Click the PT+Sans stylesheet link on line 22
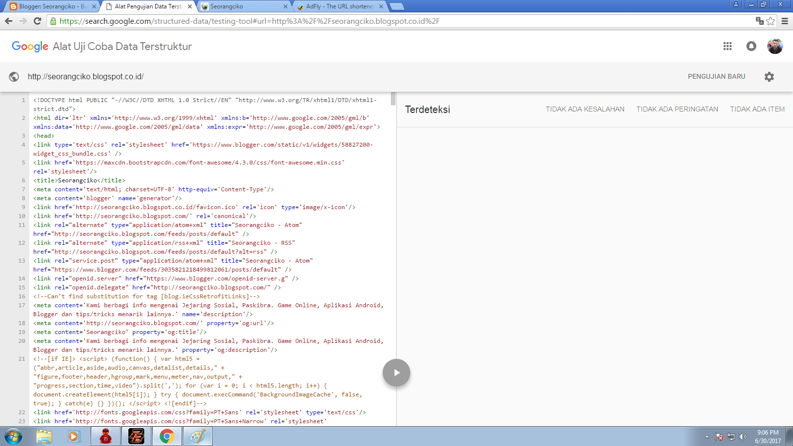This screenshot has width=793, height=446. click(x=200, y=412)
